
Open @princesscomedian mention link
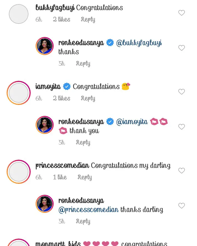click(x=88, y=210)
